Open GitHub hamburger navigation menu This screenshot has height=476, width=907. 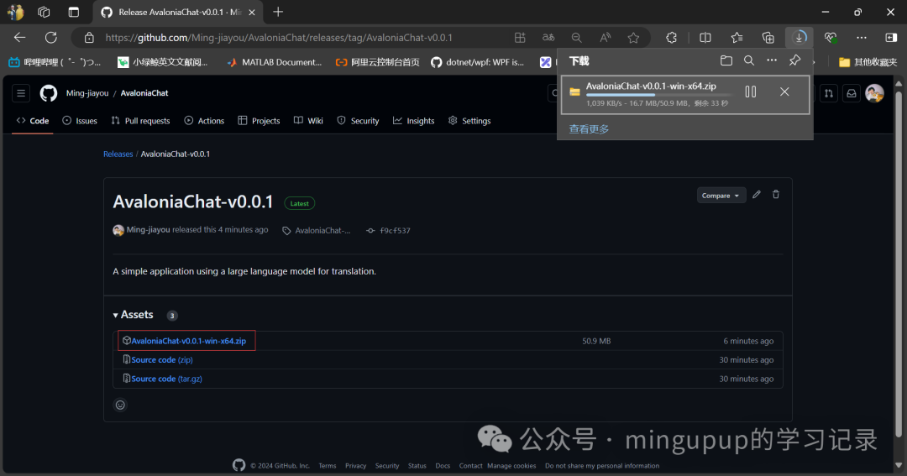click(21, 93)
